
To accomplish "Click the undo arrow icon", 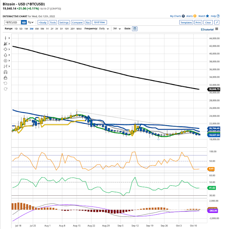I will point(5,83).
